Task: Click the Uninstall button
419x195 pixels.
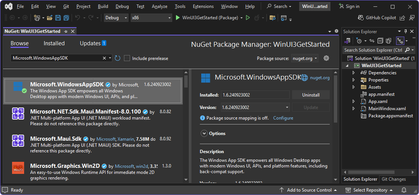Action: click(x=311, y=95)
